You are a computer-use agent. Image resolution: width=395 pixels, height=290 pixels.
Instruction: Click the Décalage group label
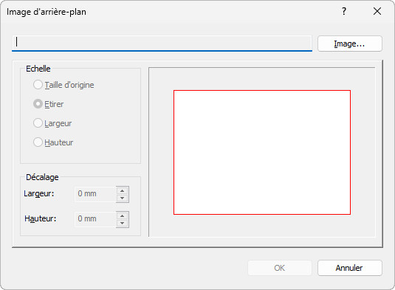(42, 177)
